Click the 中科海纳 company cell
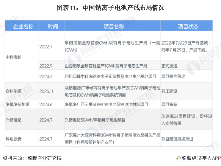 [x=22, y=57]
